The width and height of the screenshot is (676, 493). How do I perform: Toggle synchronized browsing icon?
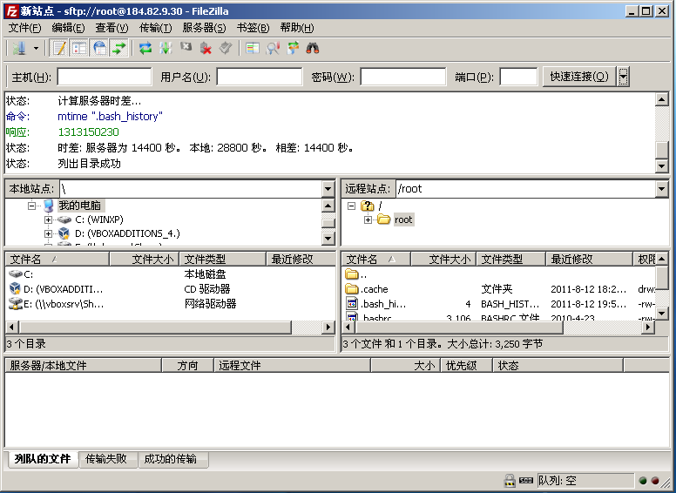[293, 48]
